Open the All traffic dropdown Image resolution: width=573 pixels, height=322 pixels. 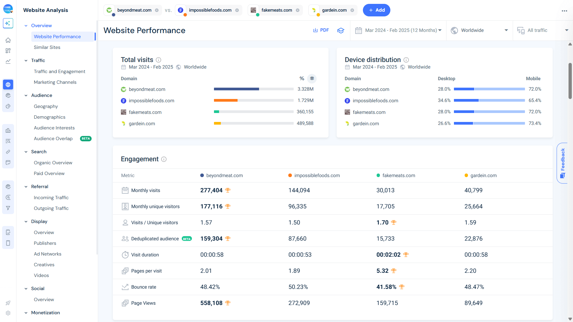coord(543,30)
